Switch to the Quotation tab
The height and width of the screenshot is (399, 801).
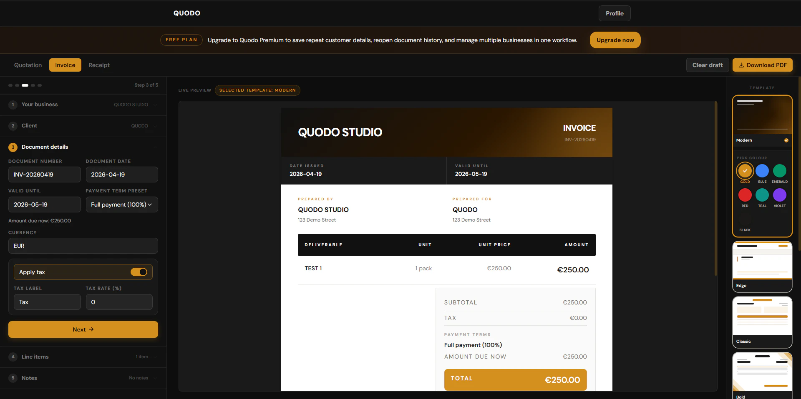pos(28,65)
